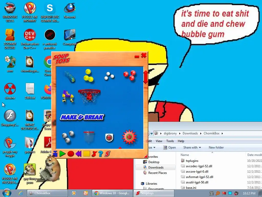Click the green play button in Souptoys
The height and width of the screenshot is (197, 262).
tap(62, 154)
